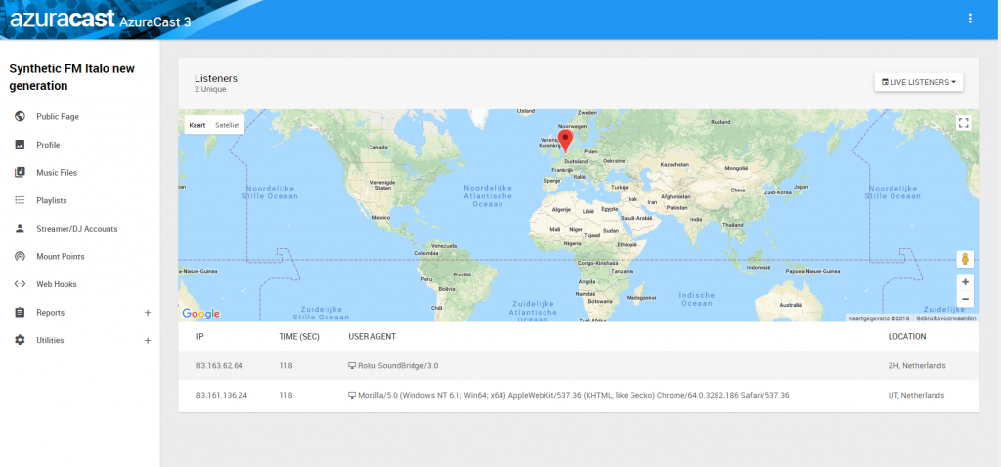Zoom out the map with minus button
1001x467 pixels.
point(965,299)
